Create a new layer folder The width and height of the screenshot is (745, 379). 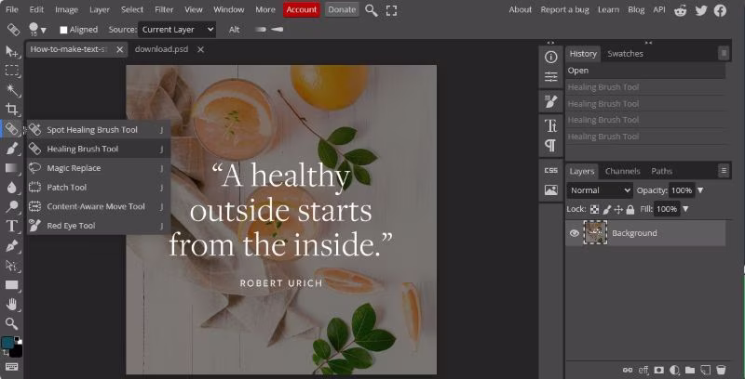pyautogui.click(x=689, y=370)
